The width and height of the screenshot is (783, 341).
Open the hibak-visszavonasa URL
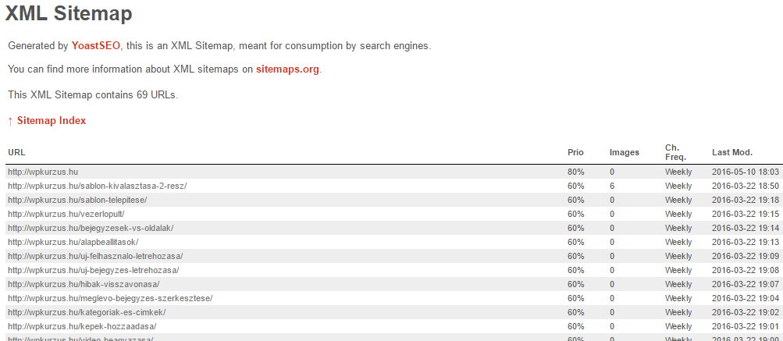point(84,284)
